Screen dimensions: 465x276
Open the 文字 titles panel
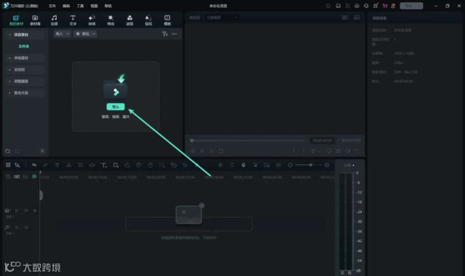(x=73, y=20)
